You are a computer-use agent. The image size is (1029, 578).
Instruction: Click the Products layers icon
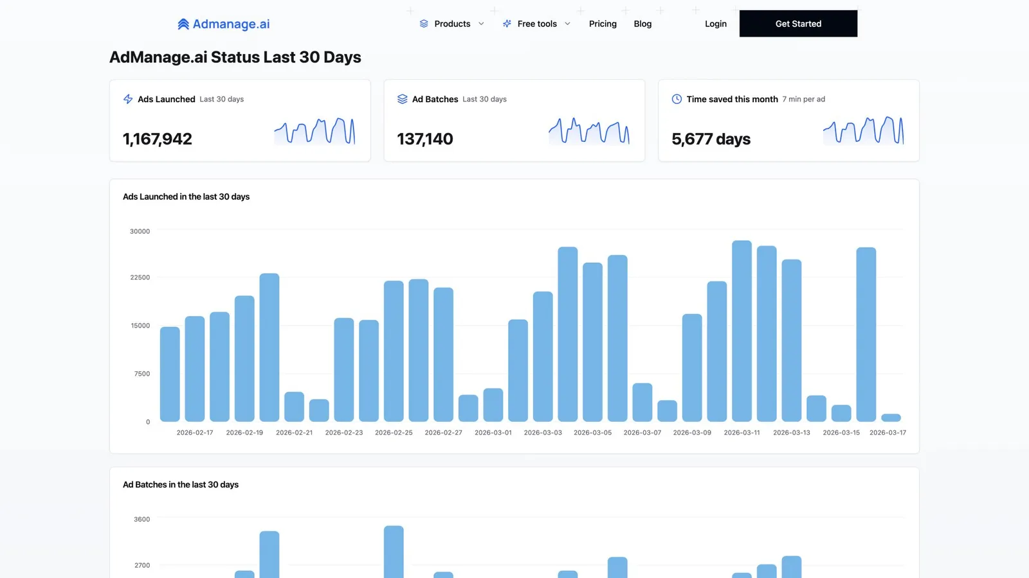(424, 24)
